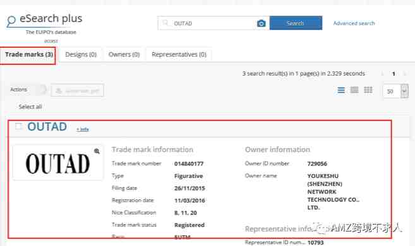Screen dimensions: 415x246
Task: Go to previous results page arrow
Action: click(x=382, y=74)
